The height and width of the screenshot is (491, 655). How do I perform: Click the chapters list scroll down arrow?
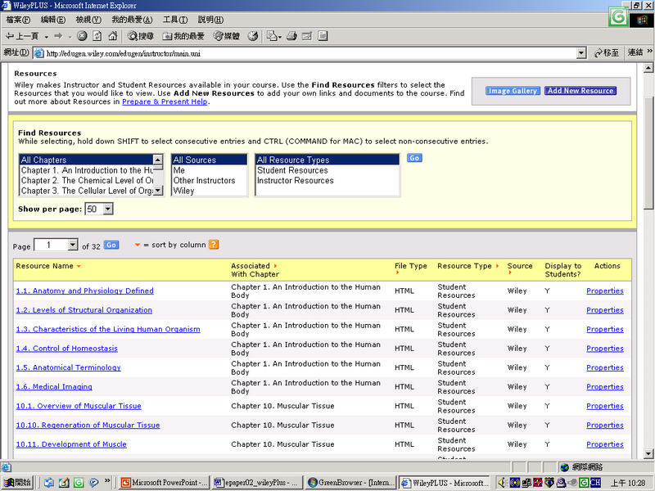[157, 191]
